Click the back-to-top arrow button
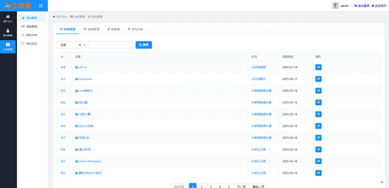 tap(382, 182)
